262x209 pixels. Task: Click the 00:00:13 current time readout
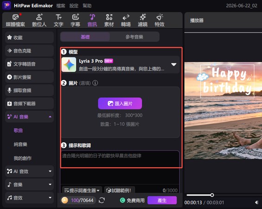193,202
